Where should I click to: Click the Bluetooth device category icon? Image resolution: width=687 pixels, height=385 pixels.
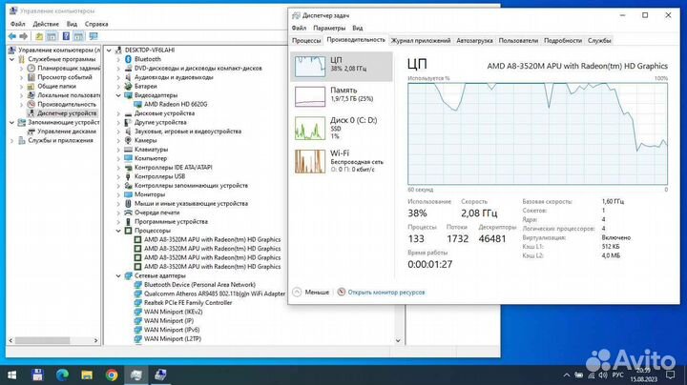[x=128, y=59]
